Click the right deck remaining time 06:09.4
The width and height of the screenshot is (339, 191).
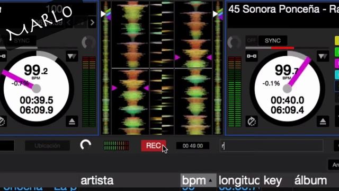tap(287, 110)
